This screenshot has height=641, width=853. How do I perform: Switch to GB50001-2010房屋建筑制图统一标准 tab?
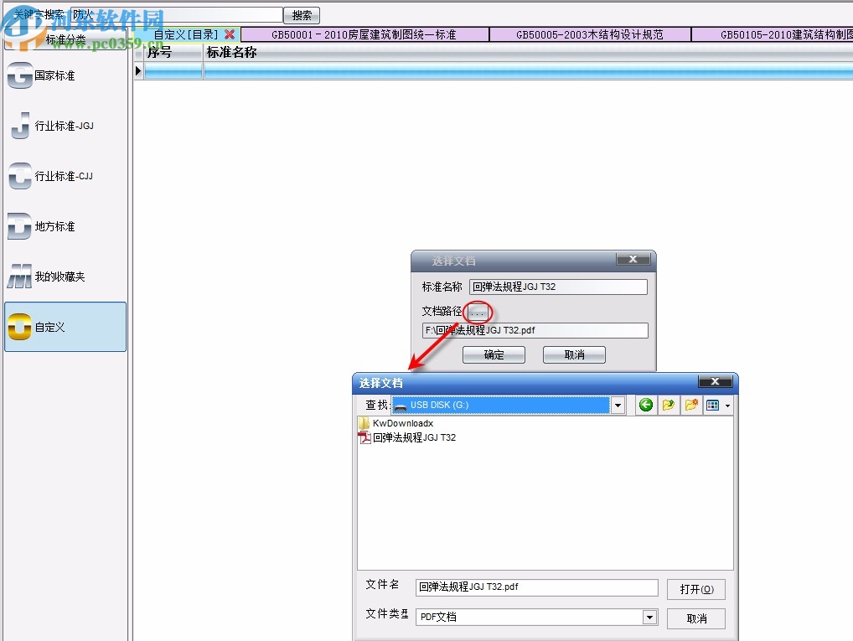point(364,34)
